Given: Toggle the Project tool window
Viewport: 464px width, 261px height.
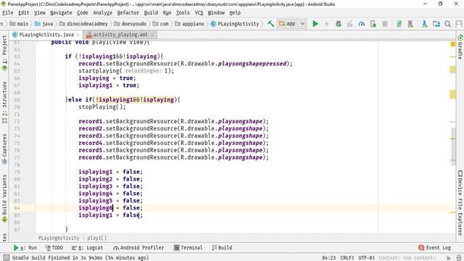Looking at the screenshot, I should point(4,53).
